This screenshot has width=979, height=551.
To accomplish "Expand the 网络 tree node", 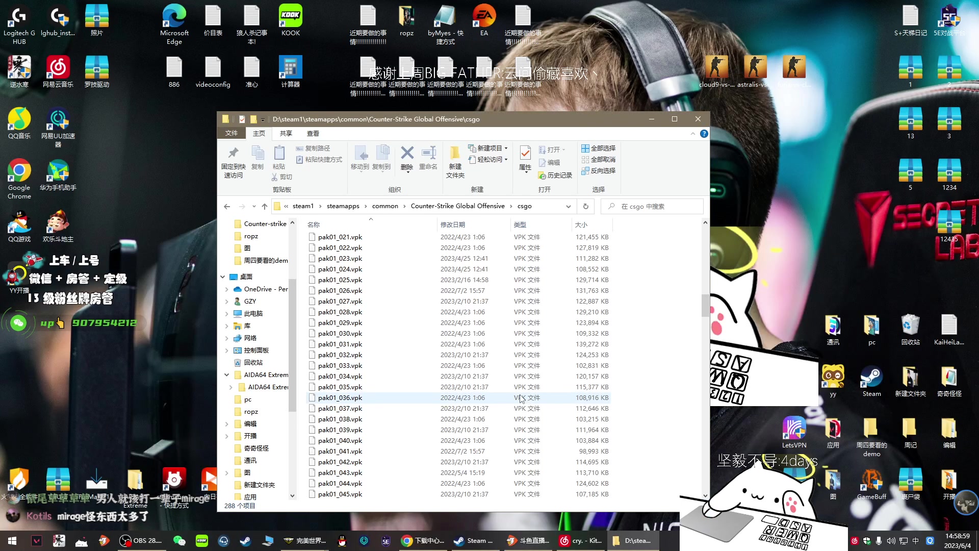I will pyautogui.click(x=227, y=338).
